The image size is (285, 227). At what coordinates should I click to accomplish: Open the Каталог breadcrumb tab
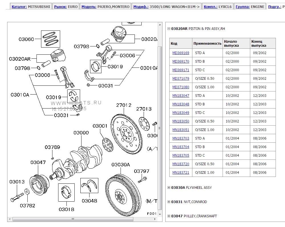(x=19, y=7)
